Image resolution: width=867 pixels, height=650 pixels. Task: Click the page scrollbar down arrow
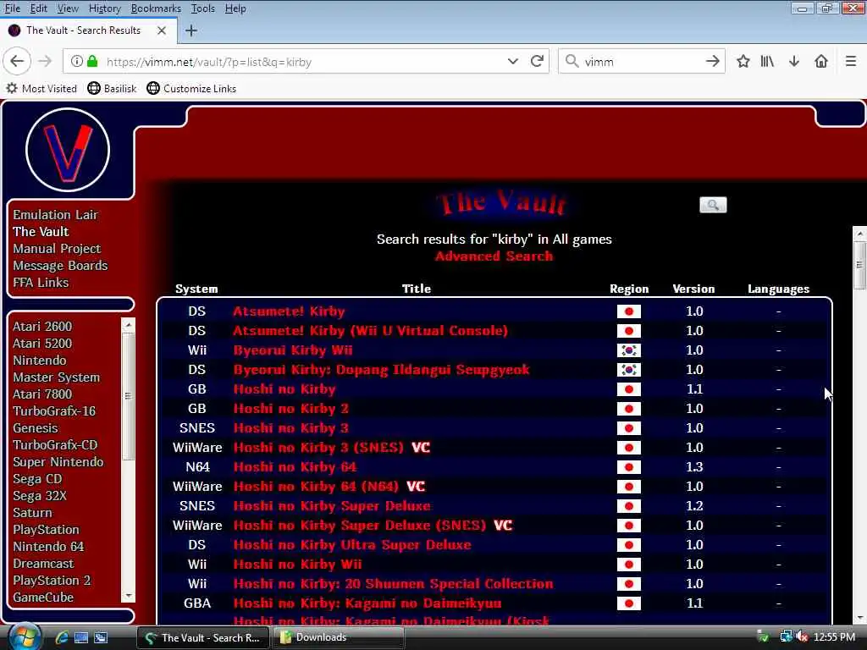tap(859, 619)
